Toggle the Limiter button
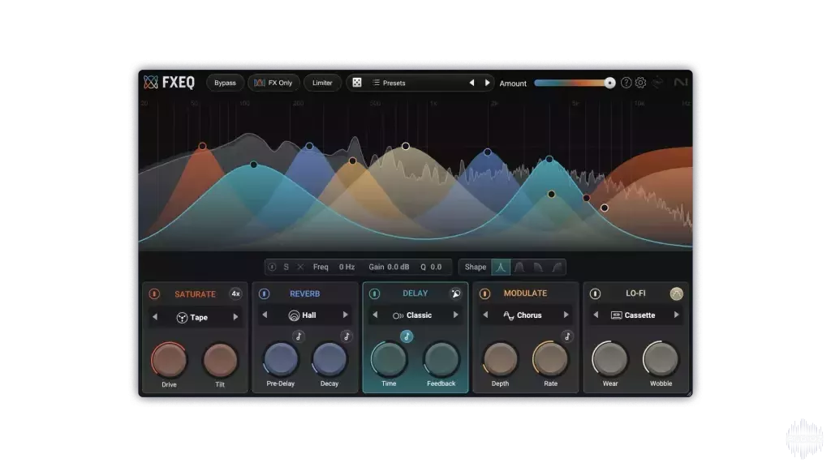The image size is (831, 467). pyautogui.click(x=322, y=84)
